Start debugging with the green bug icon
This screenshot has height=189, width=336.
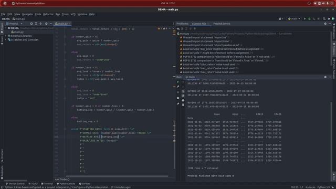[x=309, y=19]
